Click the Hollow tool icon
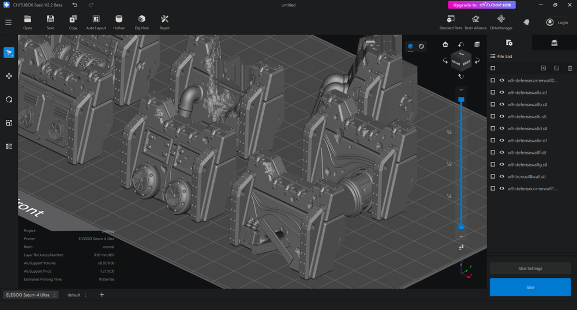The image size is (577, 310). pyautogui.click(x=118, y=22)
